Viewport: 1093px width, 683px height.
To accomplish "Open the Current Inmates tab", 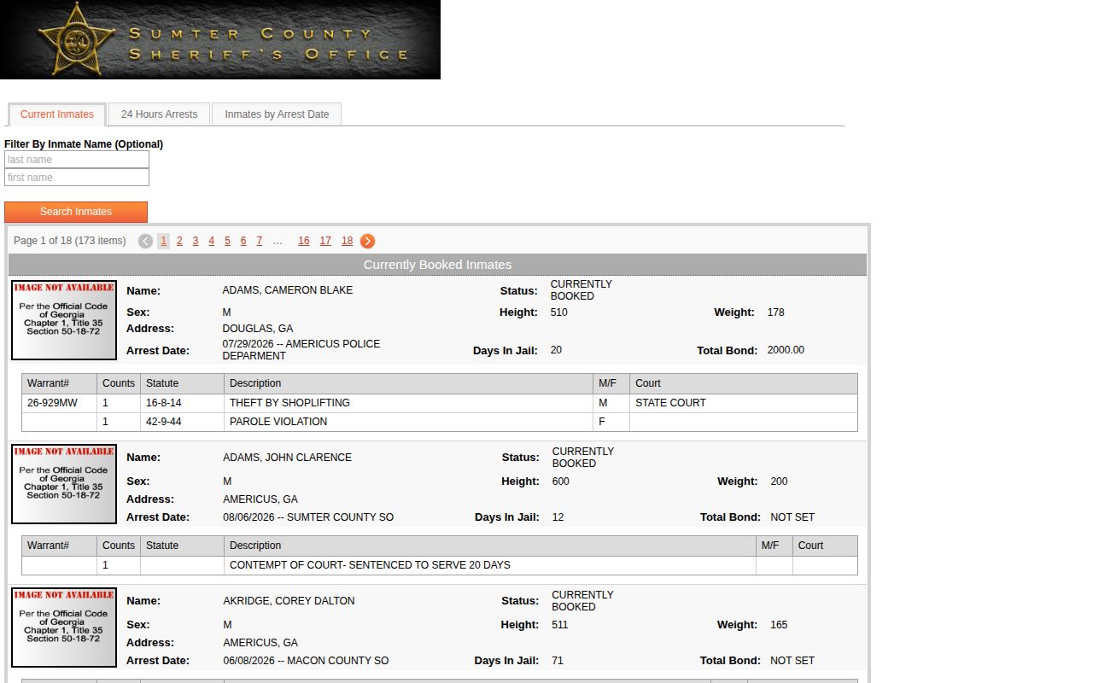I will (x=57, y=114).
